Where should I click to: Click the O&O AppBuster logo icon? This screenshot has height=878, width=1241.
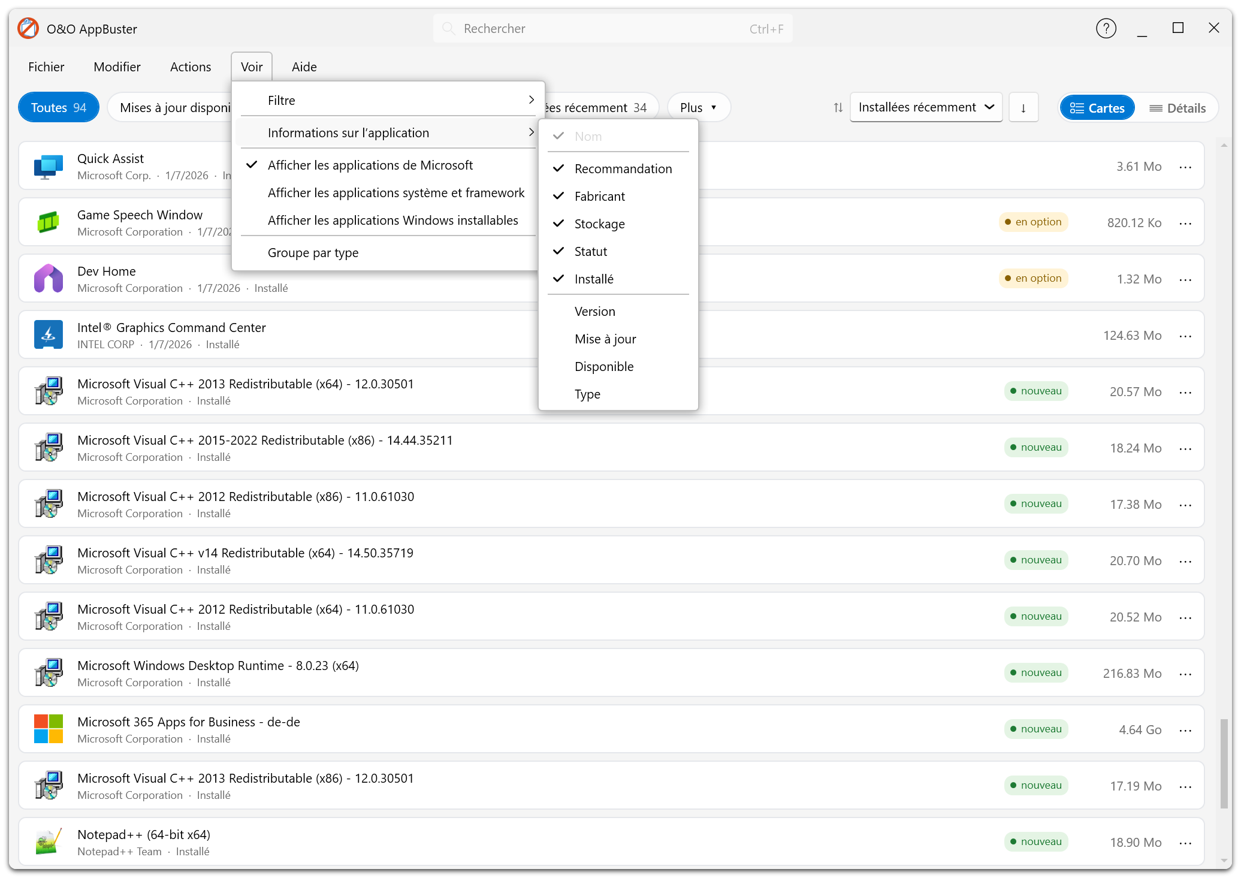tap(28, 28)
